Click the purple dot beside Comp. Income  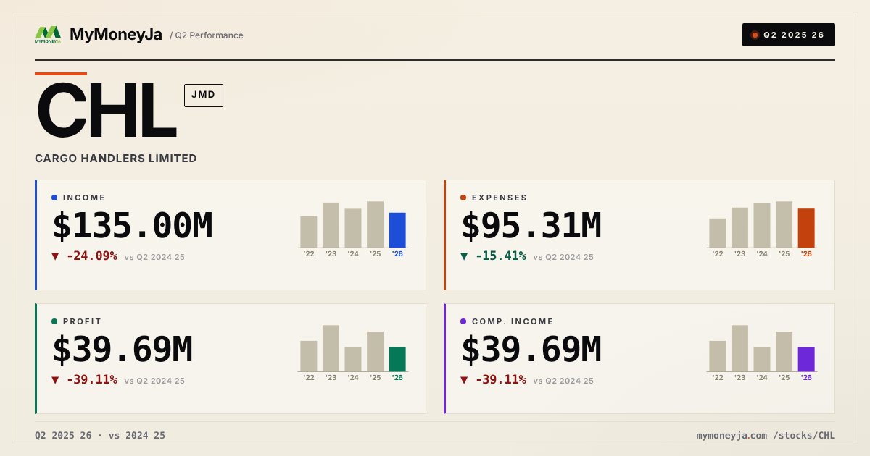[463, 321]
